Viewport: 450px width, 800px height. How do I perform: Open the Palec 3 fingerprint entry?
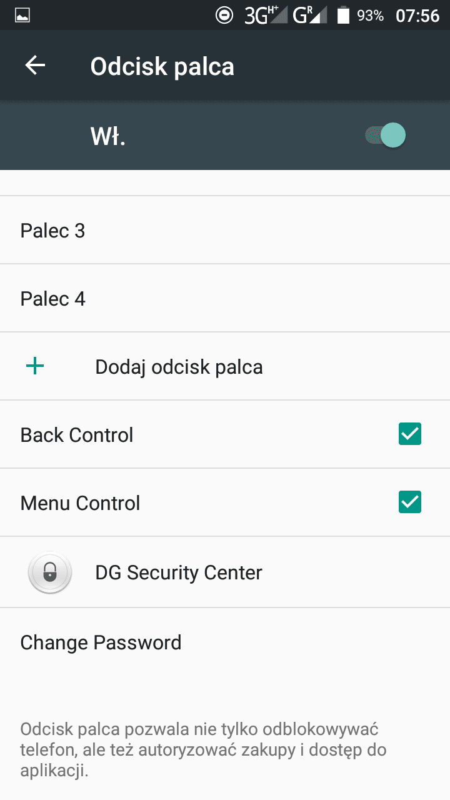tap(53, 231)
